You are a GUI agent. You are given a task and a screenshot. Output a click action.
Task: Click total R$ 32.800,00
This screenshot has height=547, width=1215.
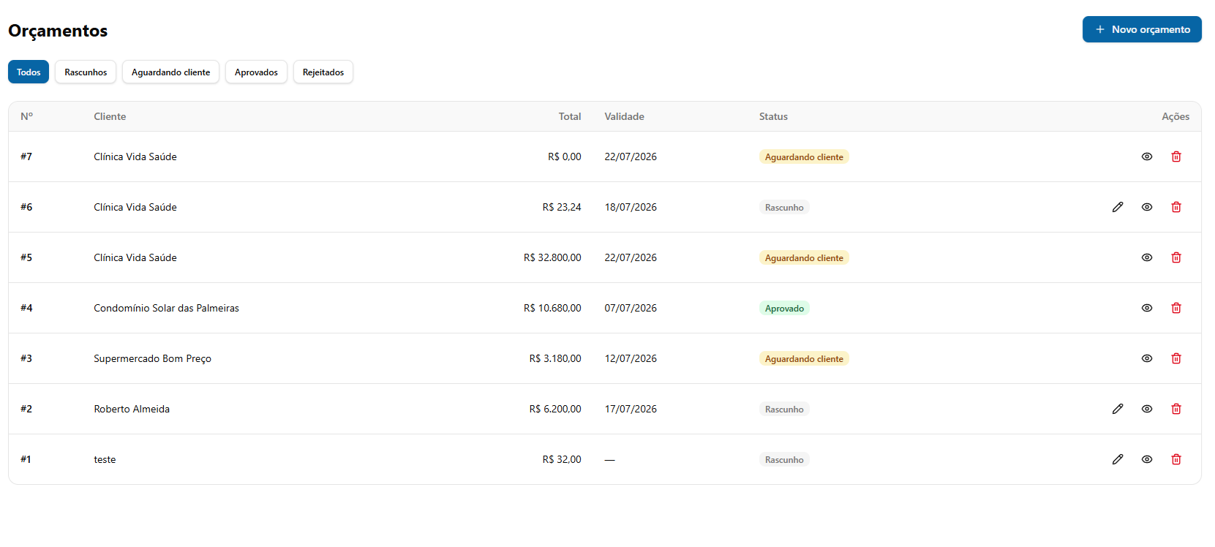[552, 257]
